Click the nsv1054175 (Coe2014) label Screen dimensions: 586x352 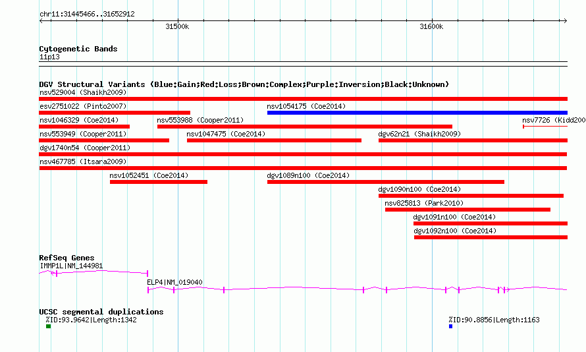(x=306, y=106)
